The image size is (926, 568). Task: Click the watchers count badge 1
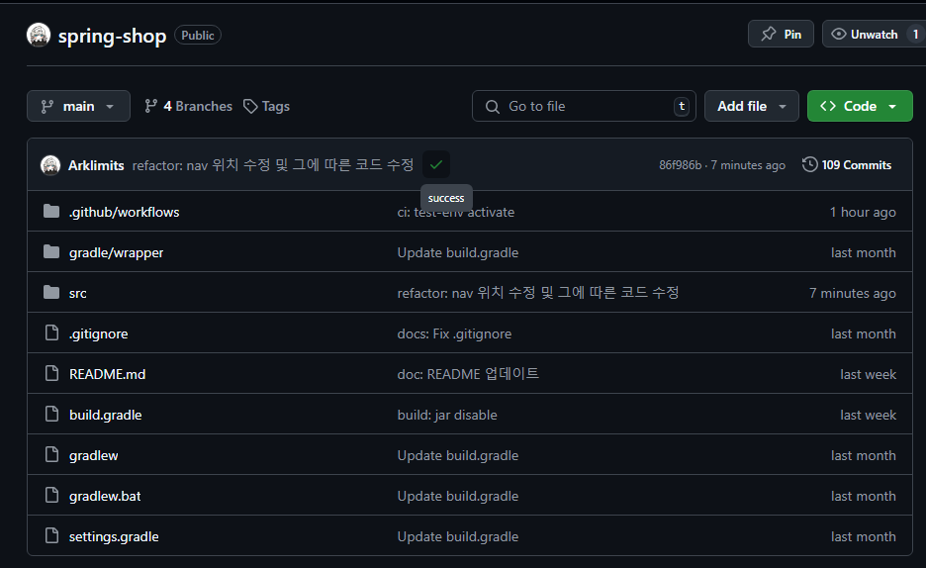916,34
